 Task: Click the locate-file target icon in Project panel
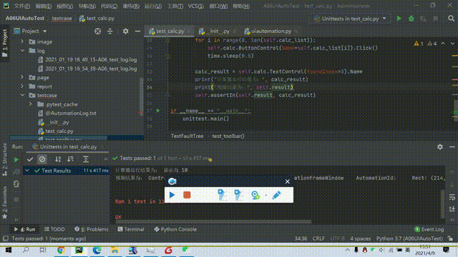(x=97, y=31)
